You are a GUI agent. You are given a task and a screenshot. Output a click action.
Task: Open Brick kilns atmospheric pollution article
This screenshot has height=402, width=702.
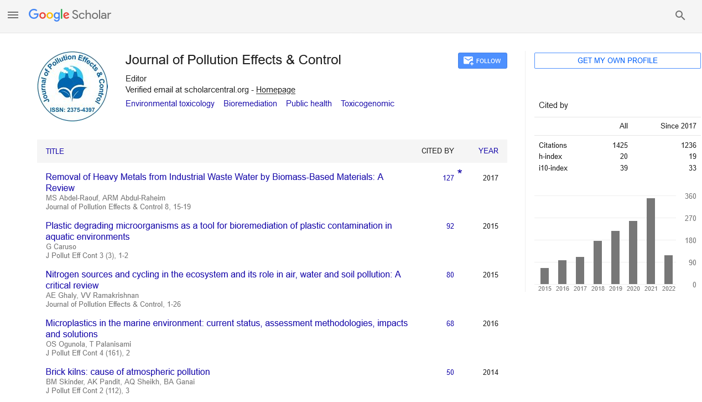click(128, 372)
